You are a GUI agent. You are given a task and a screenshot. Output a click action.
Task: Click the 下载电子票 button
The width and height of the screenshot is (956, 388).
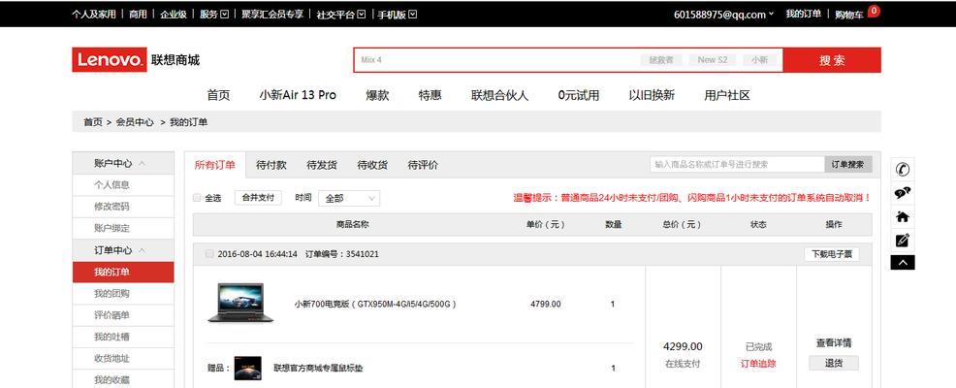click(x=832, y=254)
